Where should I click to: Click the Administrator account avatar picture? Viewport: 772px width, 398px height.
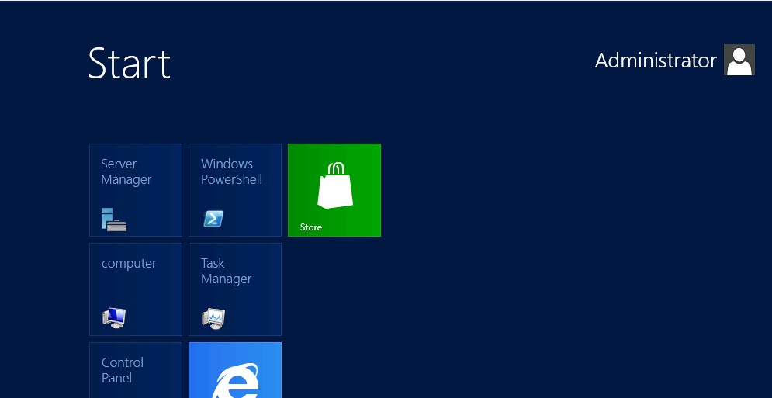739,60
